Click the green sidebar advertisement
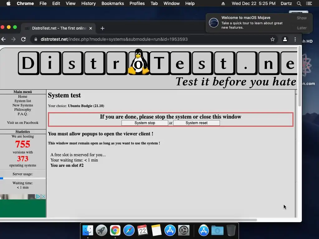 [x=23, y=208]
